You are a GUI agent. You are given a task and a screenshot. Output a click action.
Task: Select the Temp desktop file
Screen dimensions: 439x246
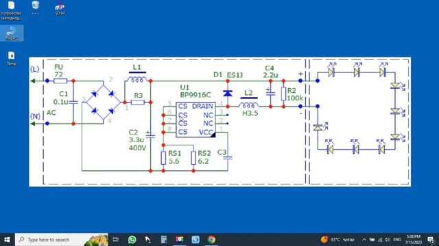(x=11, y=58)
